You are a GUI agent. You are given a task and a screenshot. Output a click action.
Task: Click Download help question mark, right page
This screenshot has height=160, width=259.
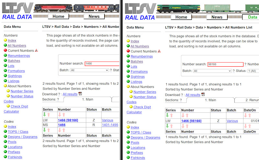click(182, 95)
